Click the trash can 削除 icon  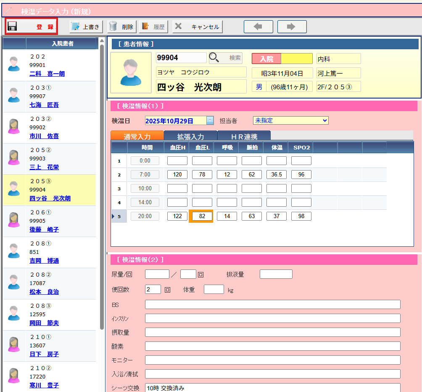pyautogui.click(x=113, y=27)
